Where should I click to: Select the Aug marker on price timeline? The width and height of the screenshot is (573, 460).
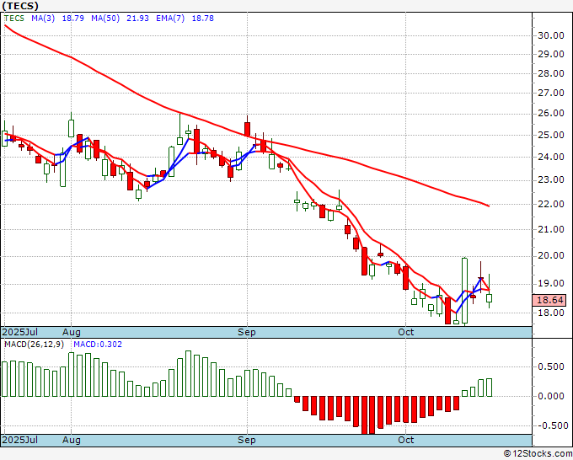coord(72,332)
